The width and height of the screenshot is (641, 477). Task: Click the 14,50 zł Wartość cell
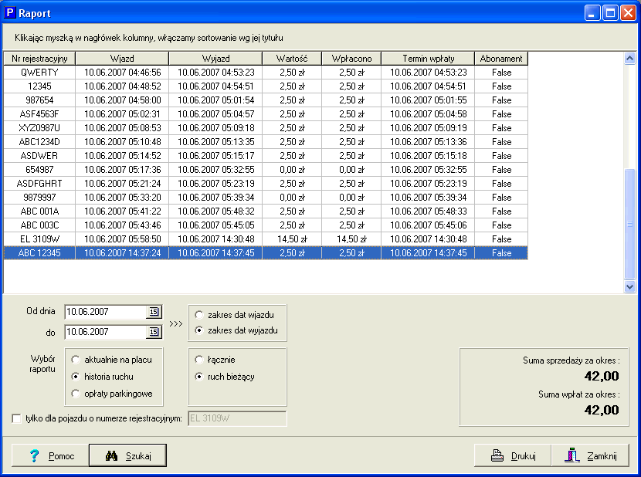pyautogui.click(x=292, y=239)
